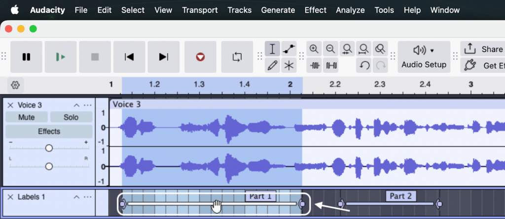Click the Undo arrow icon
The width and height of the screenshot is (505, 219).
click(x=364, y=65)
